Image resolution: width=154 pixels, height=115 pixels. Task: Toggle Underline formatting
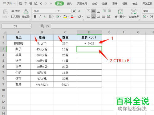45,16
